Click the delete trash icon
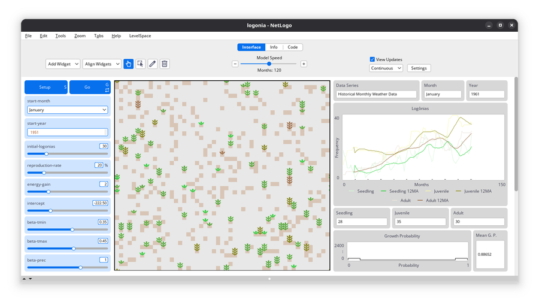The height and width of the screenshot is (305, 539). pos(165,64)
